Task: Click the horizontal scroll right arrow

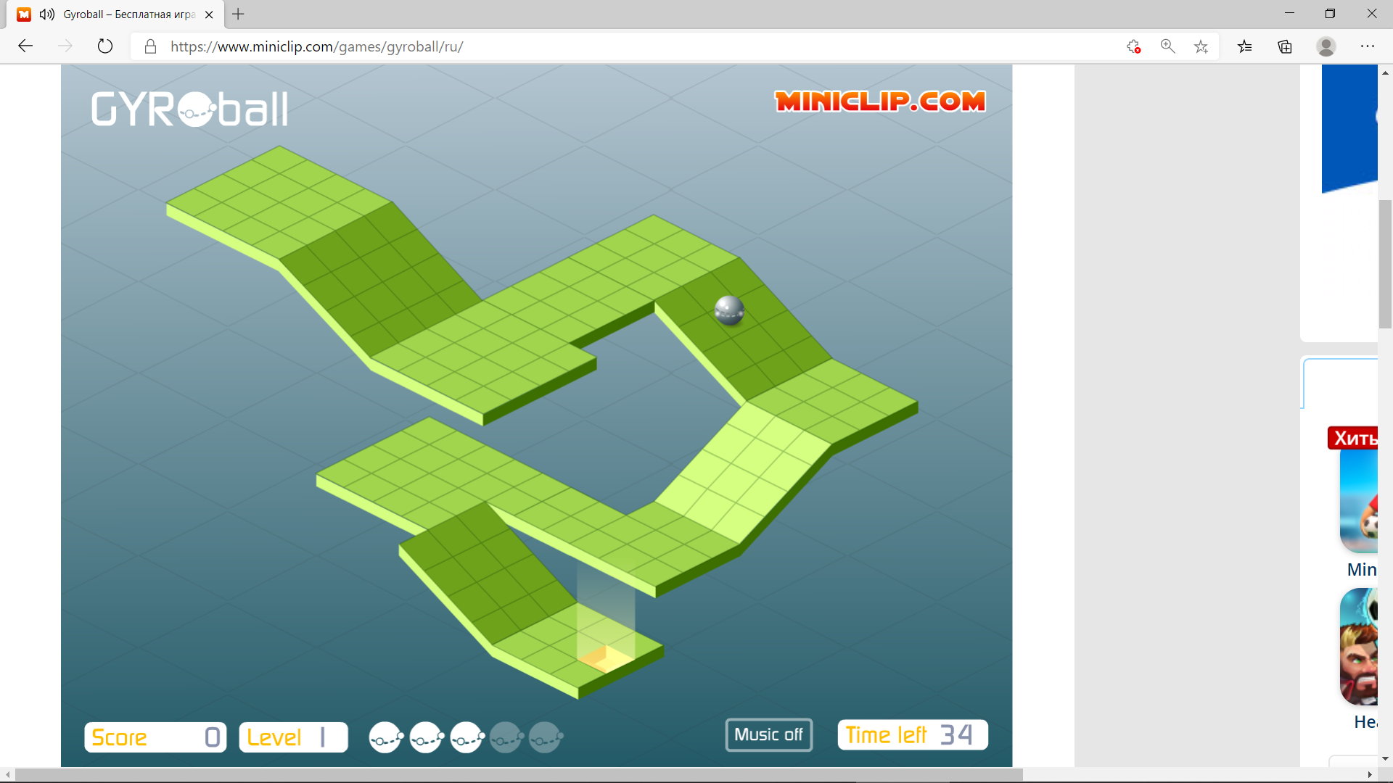Action: (1371, 775)
